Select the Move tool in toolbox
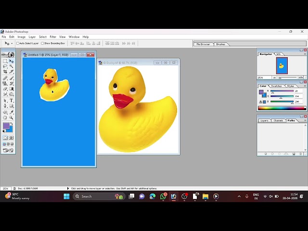This screenshot has width=308, height=231. click(x=12, y=61)
